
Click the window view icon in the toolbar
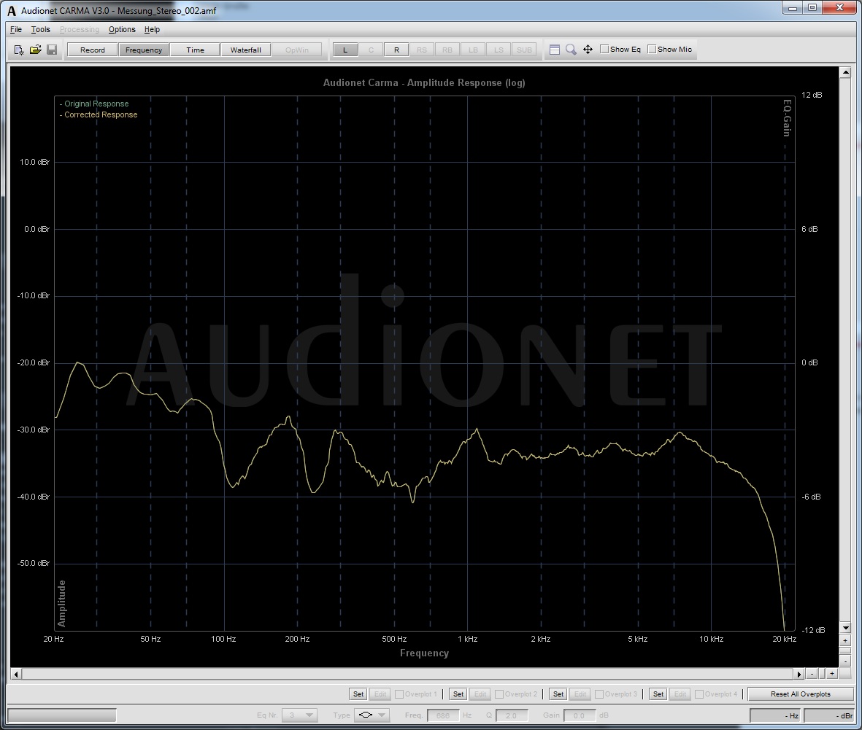pos(555,50)
